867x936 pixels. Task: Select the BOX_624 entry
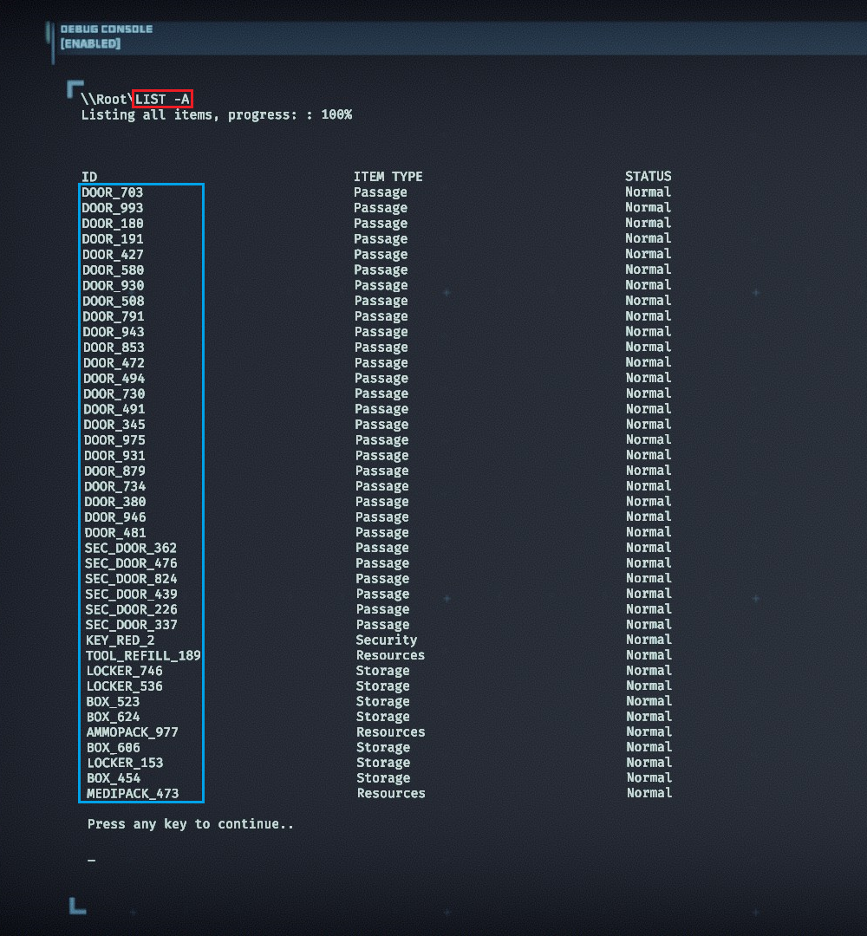(113, 717)
